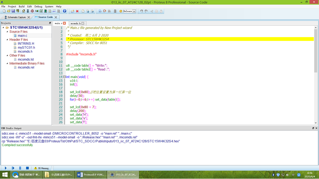Close the main.c editor tab

[64, 23]
